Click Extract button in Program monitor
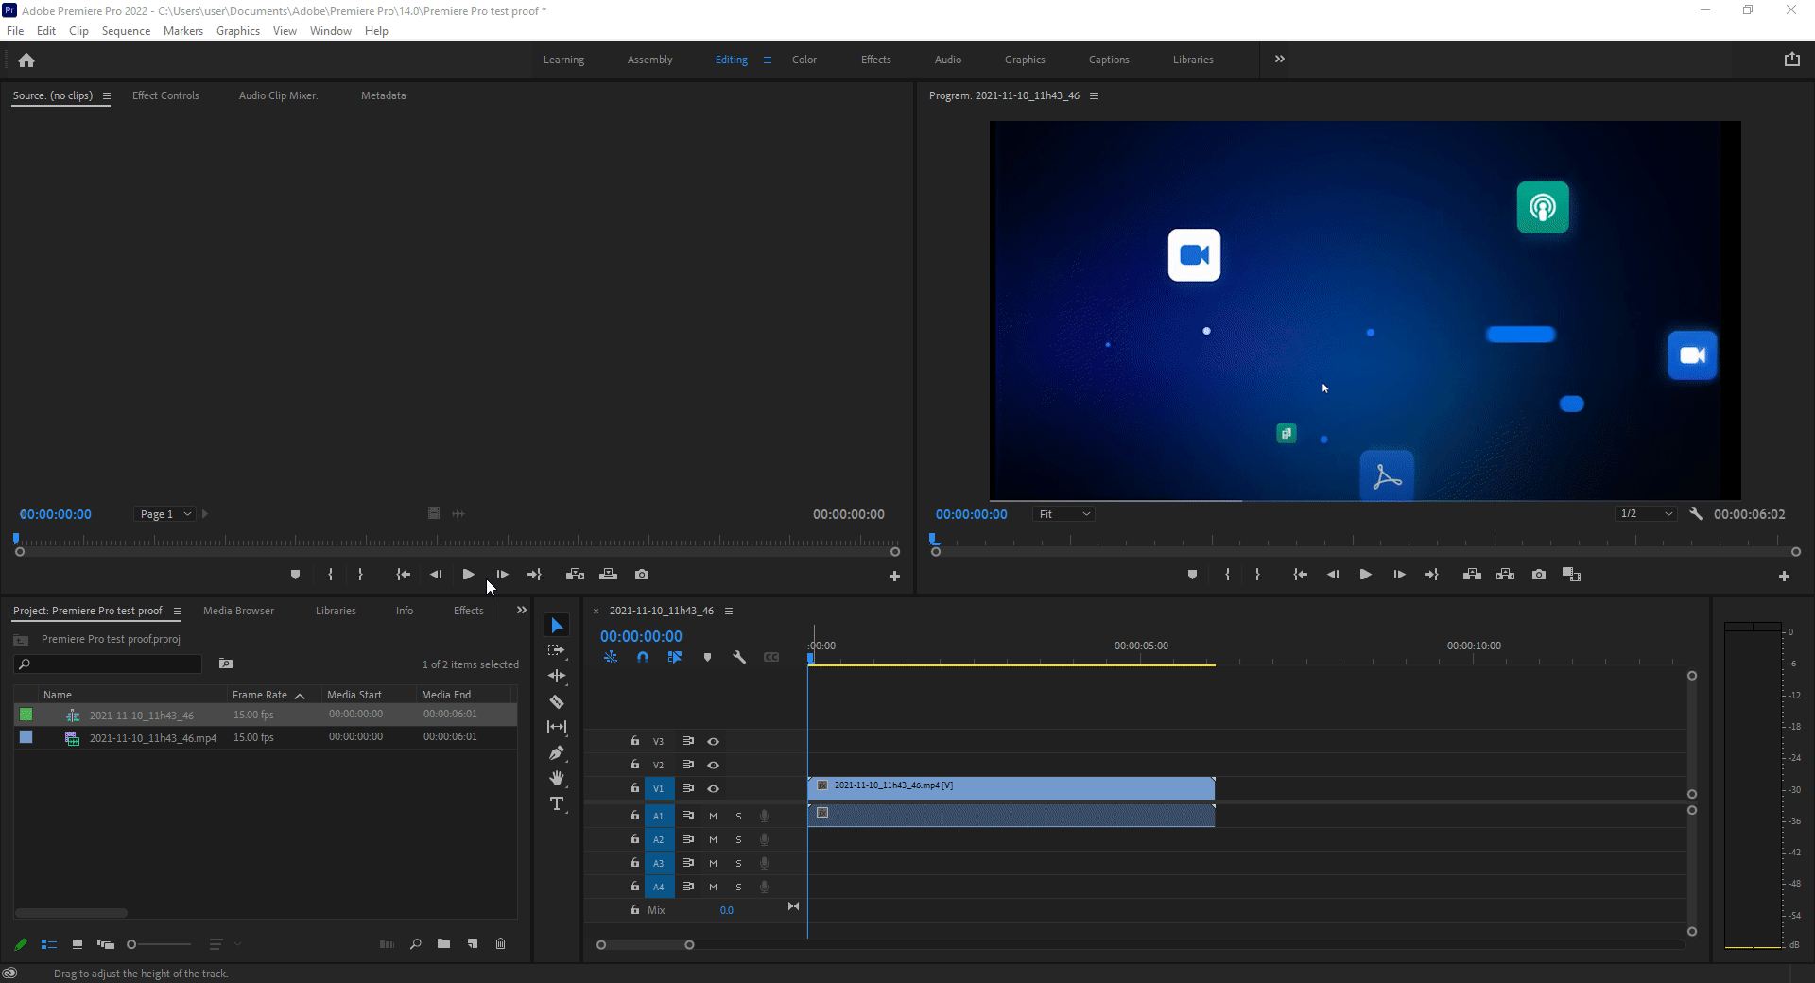Screen dimensions: 1815x983 point(1505,575)
